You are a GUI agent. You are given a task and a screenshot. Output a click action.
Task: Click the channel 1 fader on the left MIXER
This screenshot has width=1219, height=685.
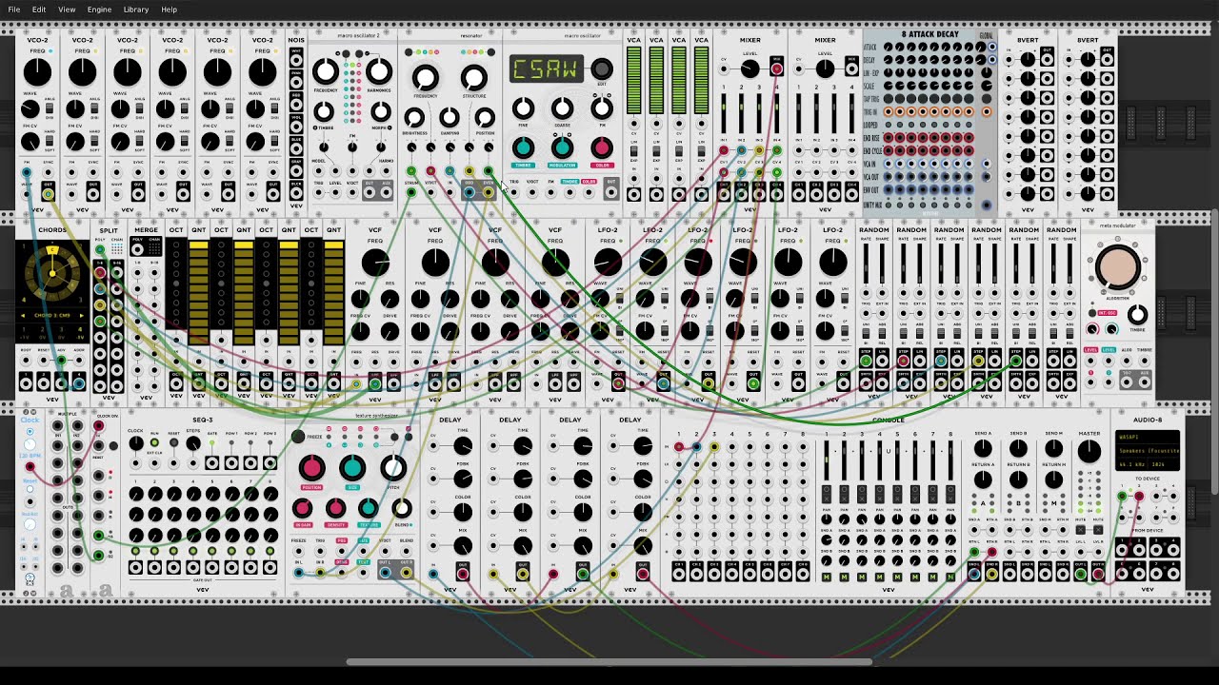pos(724,114)
